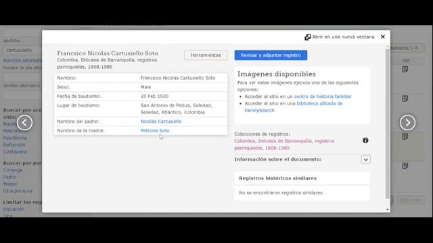Click Revisar y adjuntar registro button
The image size is (433, 243).
tap(271, 55)
